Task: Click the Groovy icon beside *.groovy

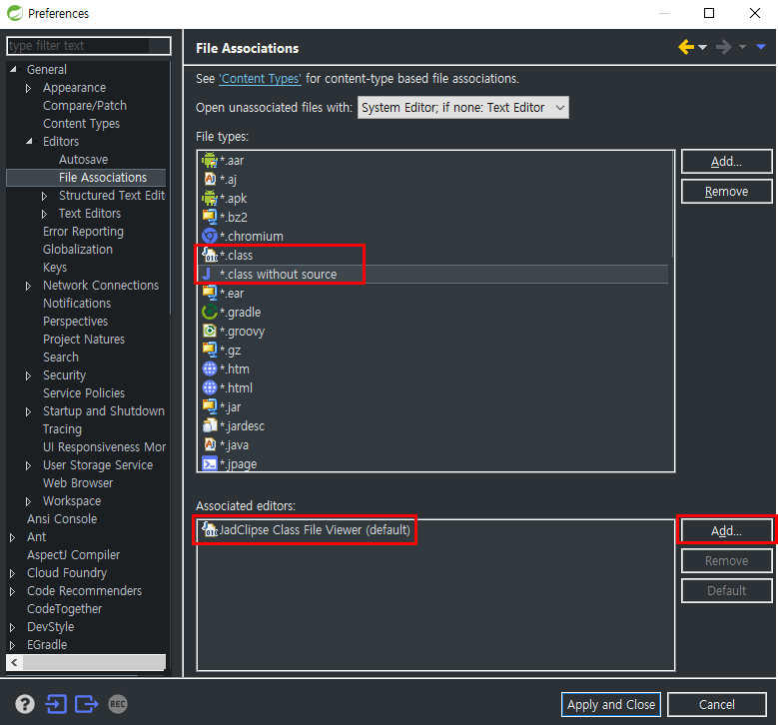Action: click(x=210, y=331)
